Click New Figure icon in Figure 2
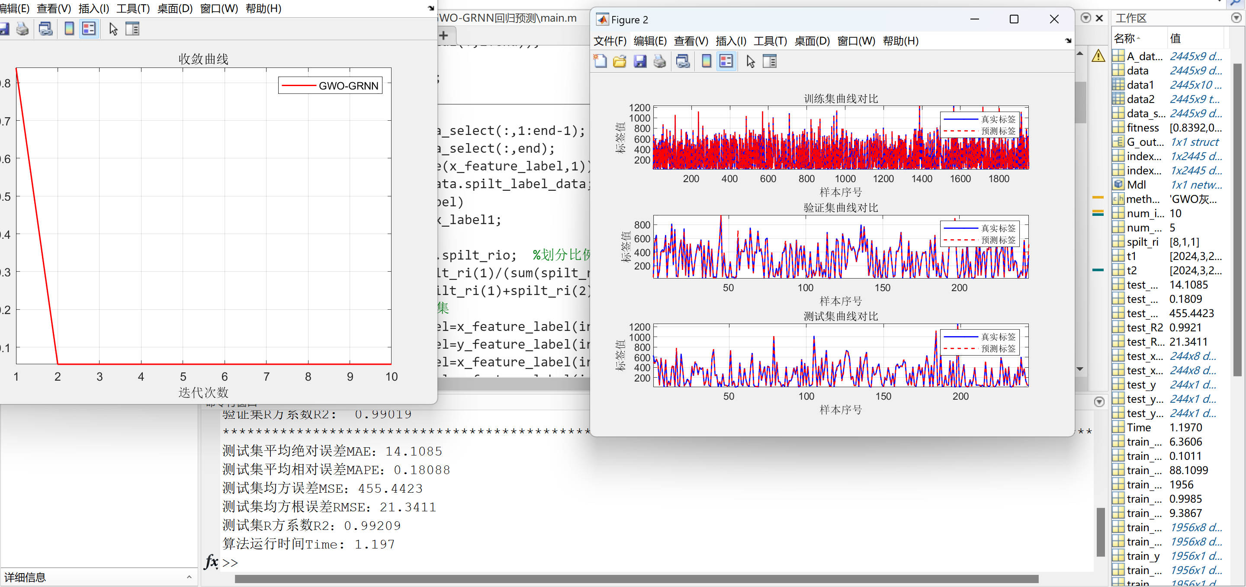Screen dimensions: 1246x587 pyautogui.click(x=600, y=61)
